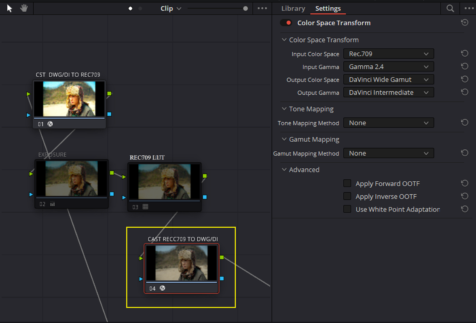The width and height of the screenshot is (476, 323).
Task: Select the arrow pointer tool
Action: 9,8
